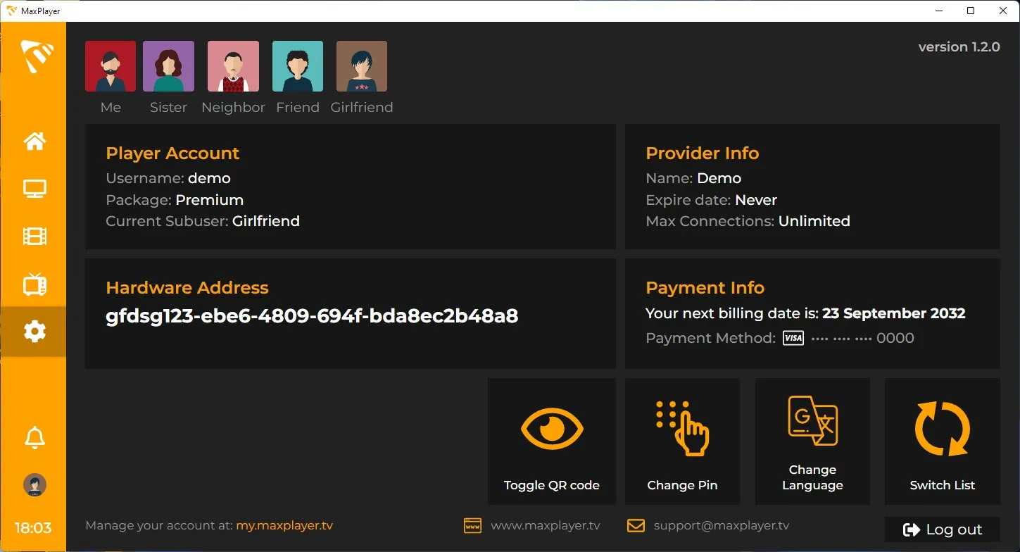Open the www.maxplayer.tv website link
This screenshot has height=552, width=1020.
pyautogui.click(x=546, y=525)
